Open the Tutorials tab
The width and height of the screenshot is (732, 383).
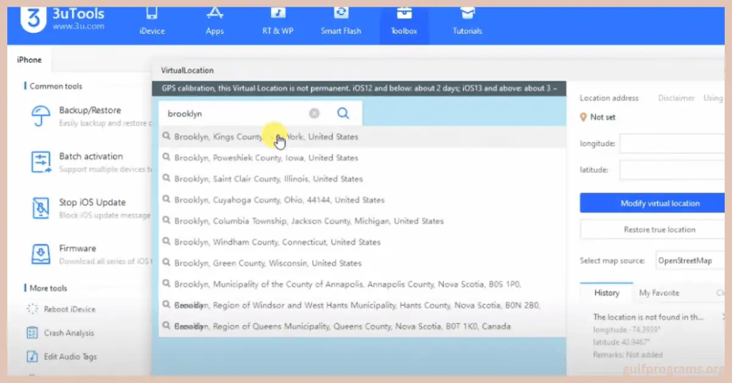(467, 21)
